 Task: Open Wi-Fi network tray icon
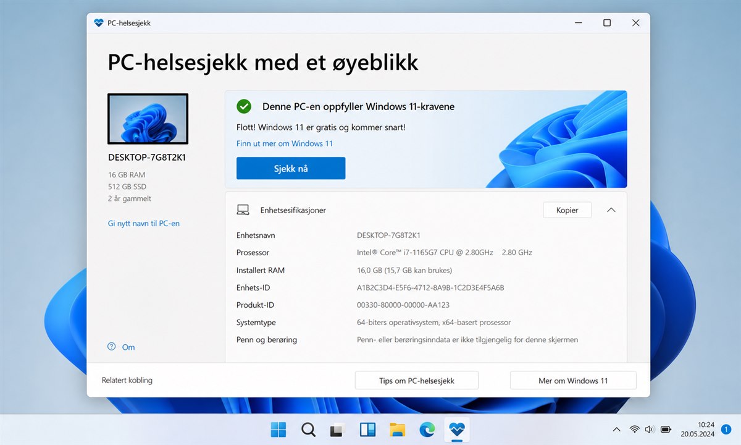point(634,429)
